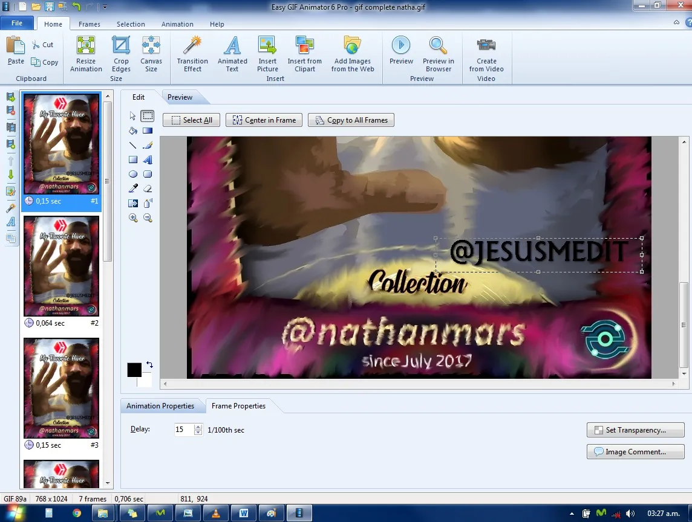Image resolution: width=692 pixels, height=522 pixels.
Task: Zoom out with the magnifier minus tool
Action: pos(148,217)
